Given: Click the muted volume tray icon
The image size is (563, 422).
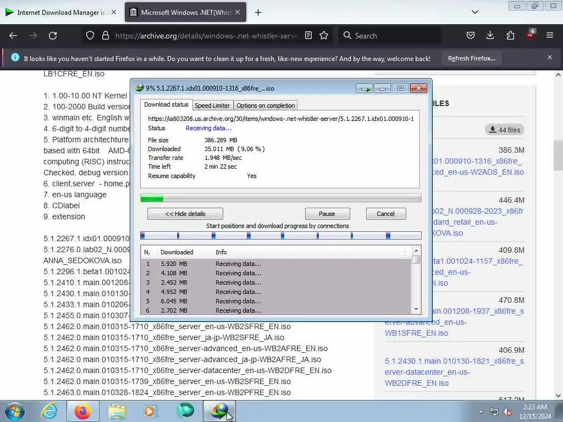Looking at the screenshot, I should 507,412.
